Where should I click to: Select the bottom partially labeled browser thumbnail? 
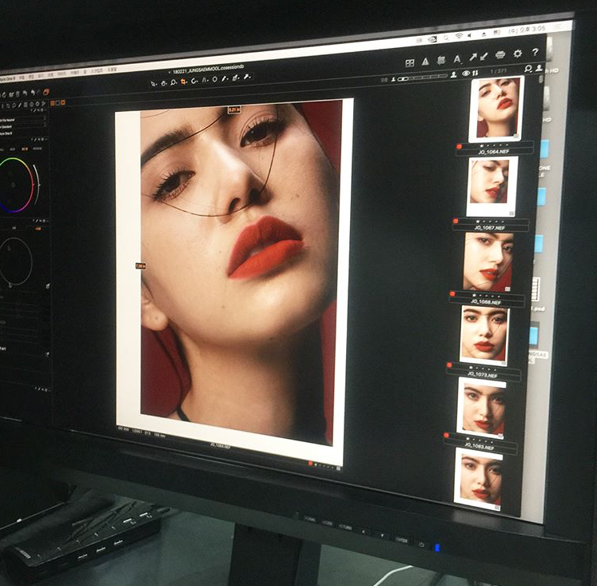pyautogui.click(x=478, y=479)
